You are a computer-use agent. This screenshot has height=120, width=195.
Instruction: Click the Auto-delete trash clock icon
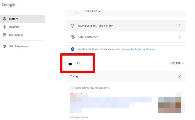click(x=73, y=37)
